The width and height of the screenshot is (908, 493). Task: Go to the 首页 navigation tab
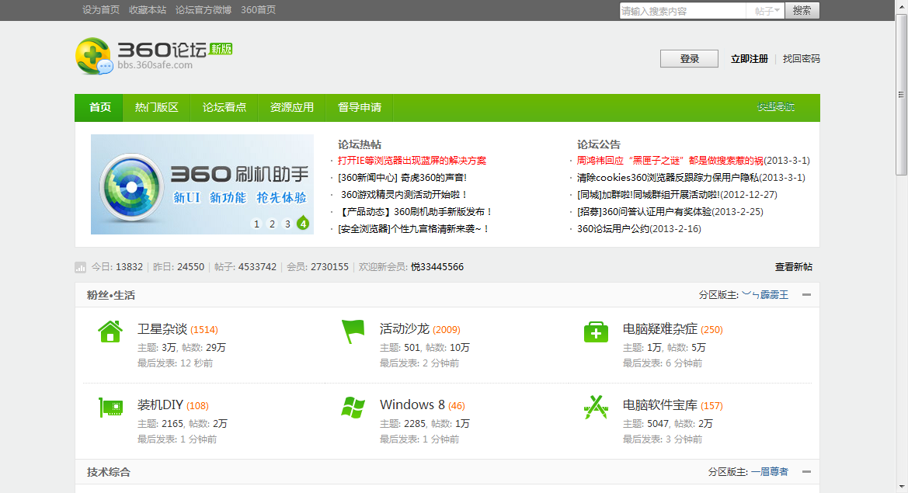point(99,108)
